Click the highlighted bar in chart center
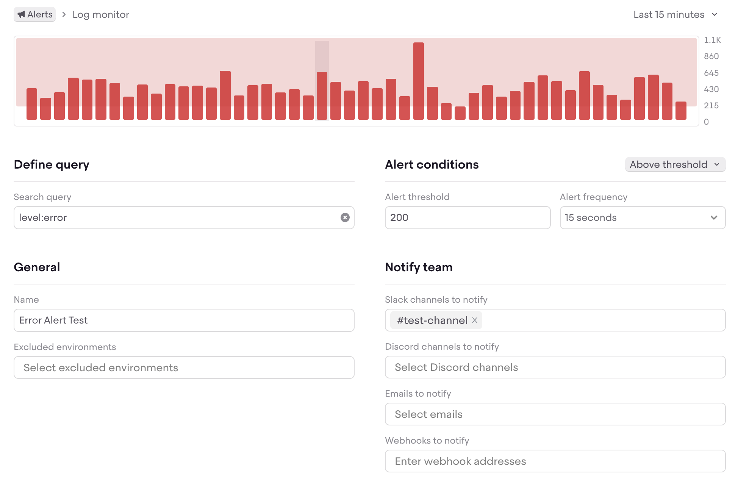The height and width of the screenshot is (494, 738). coord(322,95)
